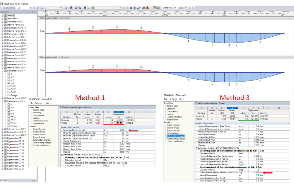294x184 pixels.
Task: Open Help menu in Method 1 CRANEWAY window
Action: click(47, 103)
